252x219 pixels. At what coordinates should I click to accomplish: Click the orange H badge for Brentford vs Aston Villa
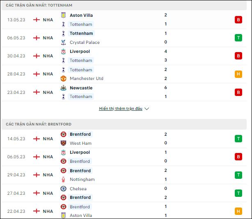click(238, 211)
